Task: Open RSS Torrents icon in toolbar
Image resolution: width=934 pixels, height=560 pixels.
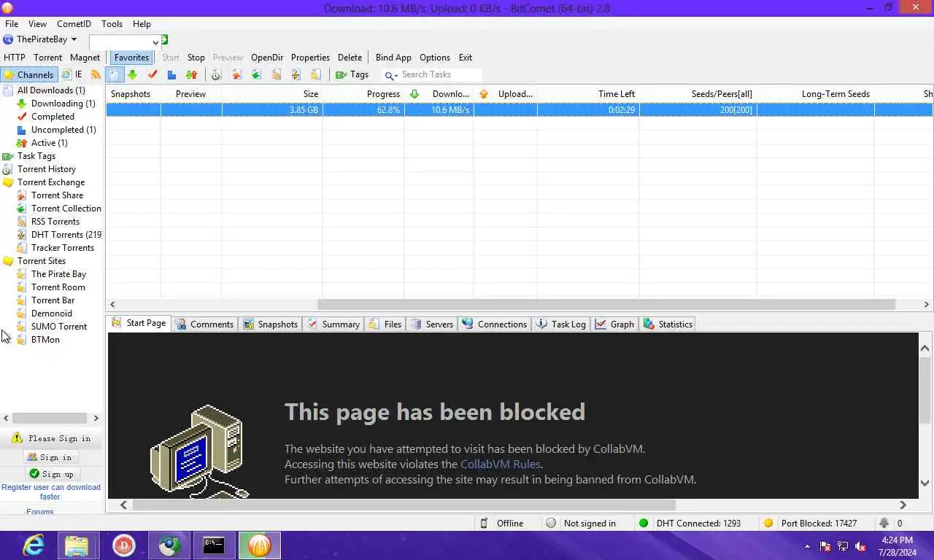Action: 276,74
